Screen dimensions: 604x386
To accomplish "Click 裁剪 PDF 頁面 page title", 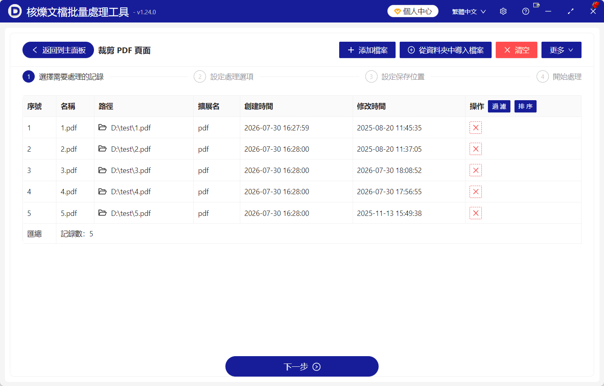I will pos(124,50).
